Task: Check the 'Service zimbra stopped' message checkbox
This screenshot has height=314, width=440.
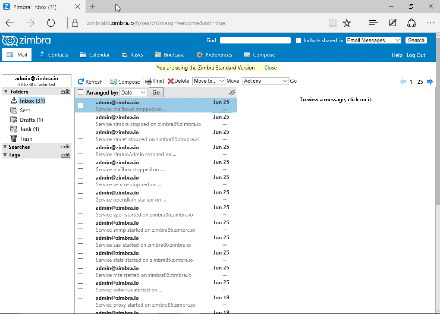Action: click(x=80, y=121)
